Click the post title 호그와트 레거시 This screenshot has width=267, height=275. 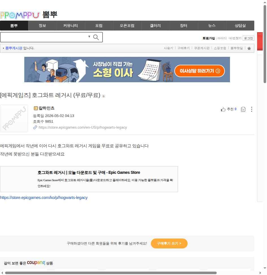(x=50, y=95)
